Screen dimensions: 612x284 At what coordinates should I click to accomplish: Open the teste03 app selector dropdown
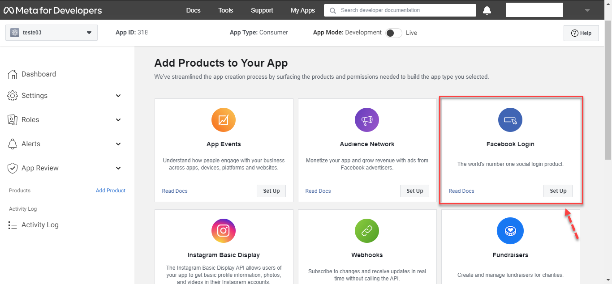click(x=52, y=33)
